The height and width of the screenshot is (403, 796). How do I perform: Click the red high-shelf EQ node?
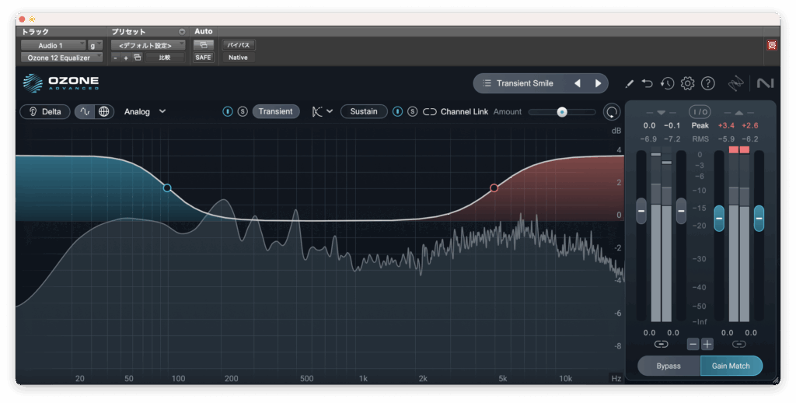pyautogui.click(x=494, y=187)
